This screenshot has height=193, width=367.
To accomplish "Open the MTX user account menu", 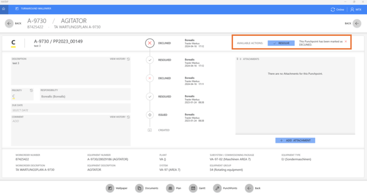I will tap(355, 9).
